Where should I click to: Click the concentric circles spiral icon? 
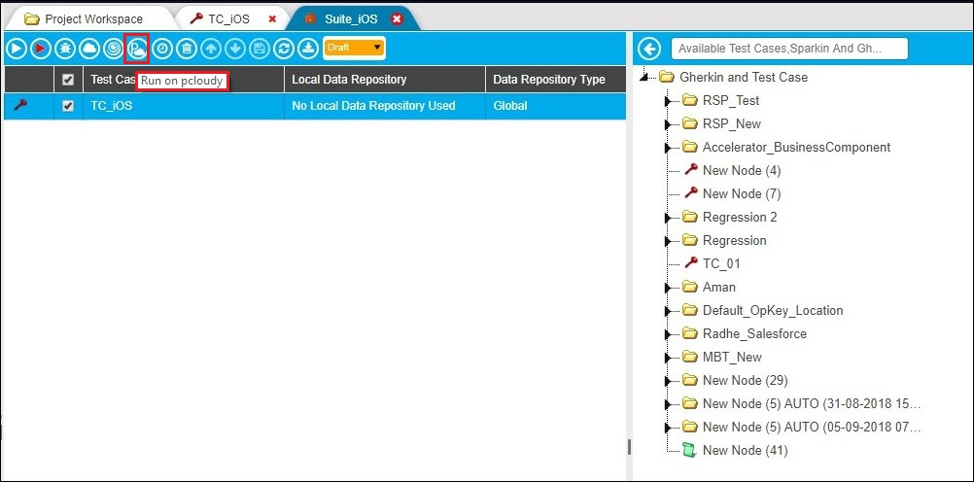[x=113, y=49]
